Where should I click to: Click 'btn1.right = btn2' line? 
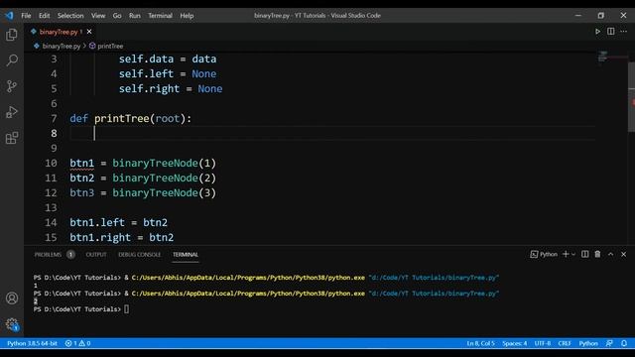click(121, 237)
